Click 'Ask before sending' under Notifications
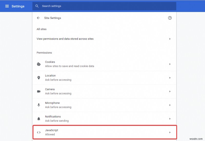The image size is (205, 141). [x=57, y=121]
